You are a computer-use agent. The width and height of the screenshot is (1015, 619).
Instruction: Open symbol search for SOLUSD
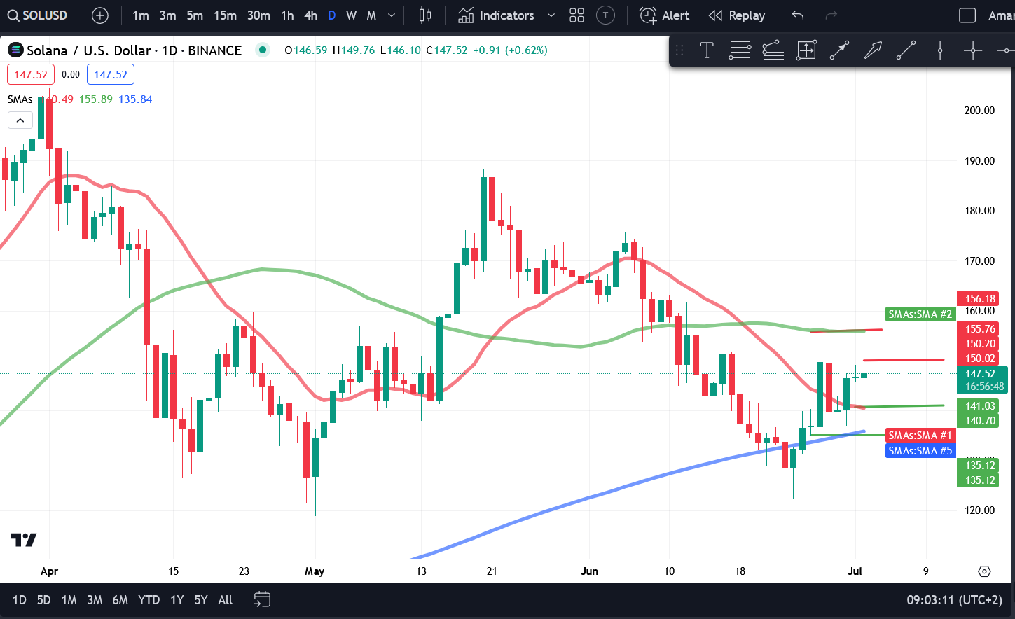(38, 15)
